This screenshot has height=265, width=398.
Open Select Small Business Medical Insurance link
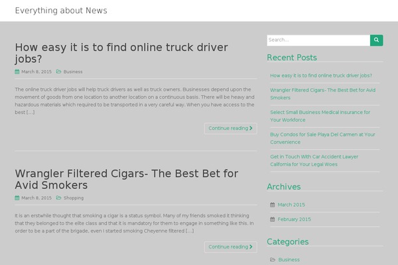click(x=320, y=116)
